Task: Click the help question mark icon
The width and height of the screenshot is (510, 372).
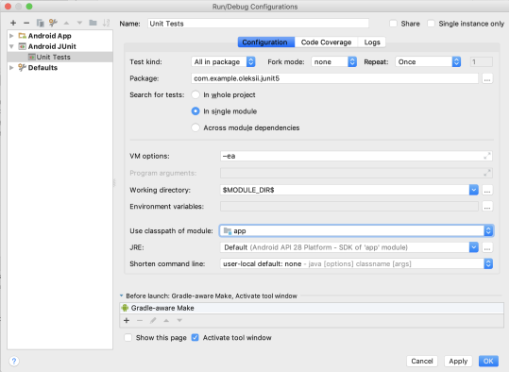Action: coord(14,361)
